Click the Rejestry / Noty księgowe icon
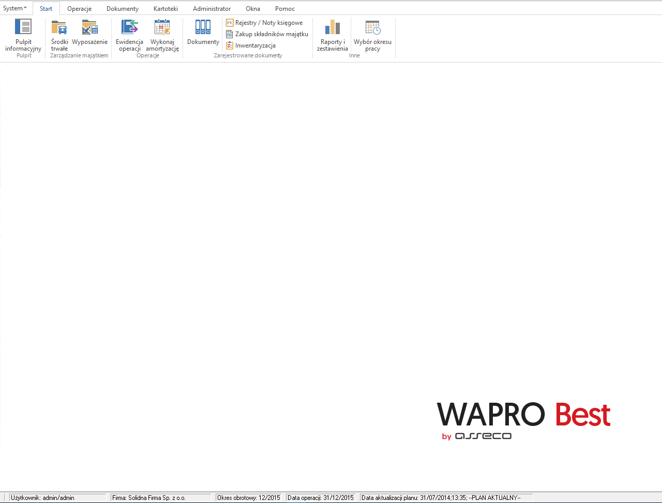Viewport: 662px width, 503px height. coord(230,23)
